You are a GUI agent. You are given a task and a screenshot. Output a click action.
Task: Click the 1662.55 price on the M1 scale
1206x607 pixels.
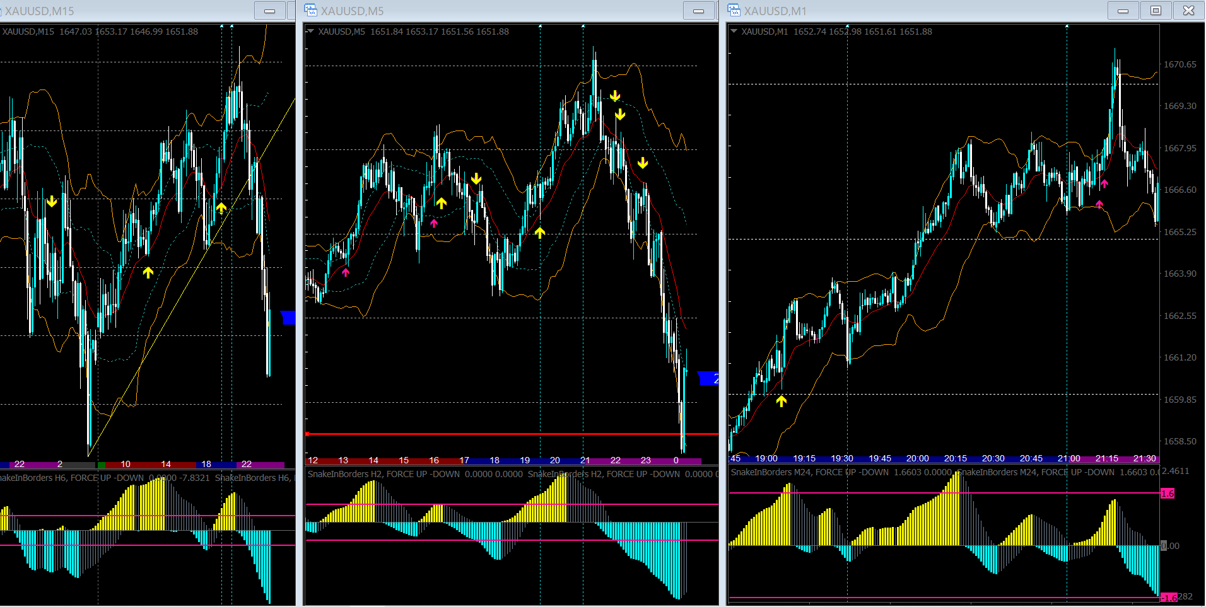(1180, 316)
